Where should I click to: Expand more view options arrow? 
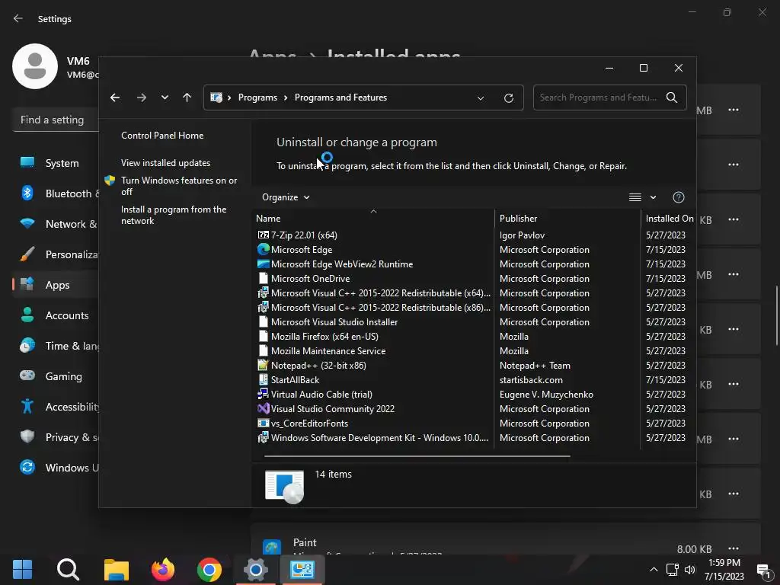[x=653, y=197]
